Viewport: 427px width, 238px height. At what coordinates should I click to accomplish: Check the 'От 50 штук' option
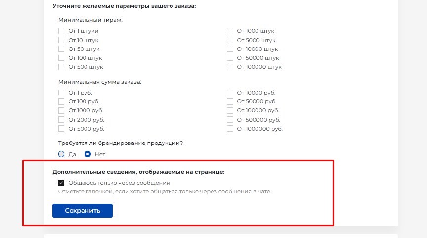pyautogui.click(x=61, y=49)
